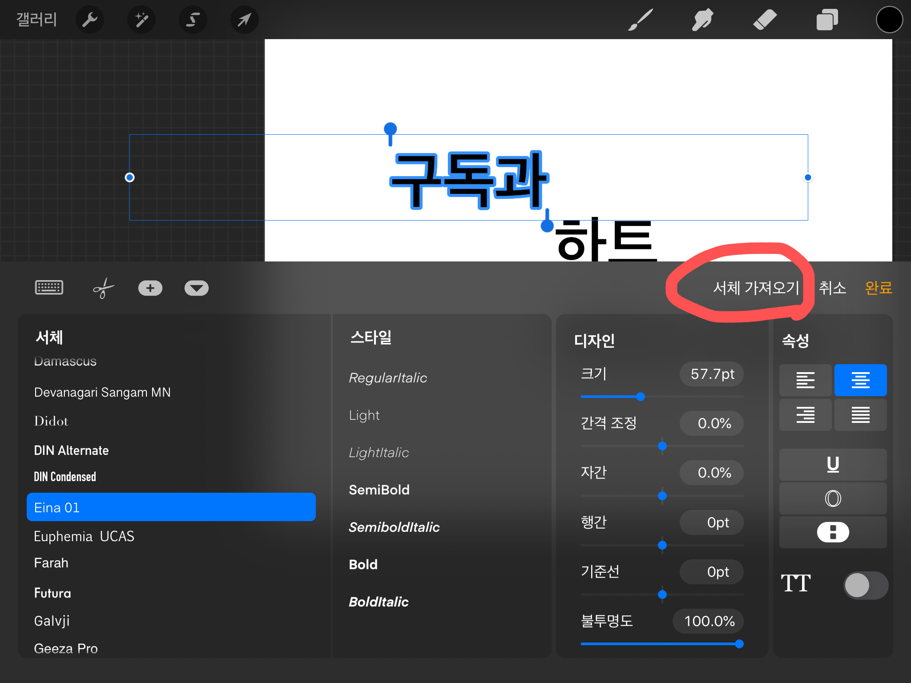Select the Damascus font
Viewport: 911px width, 683px height.
[x=65, y=361]
